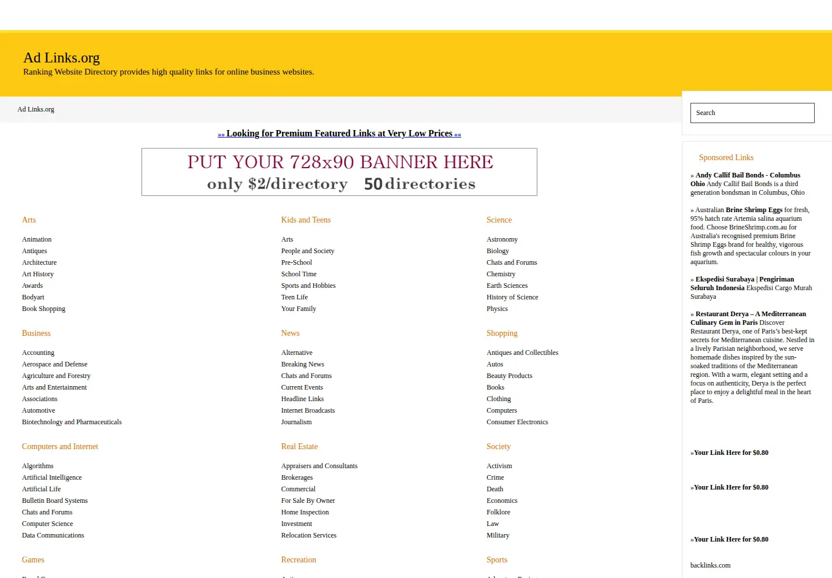
Task: Open the Animation subcategory
Action: click(x=37, y=239)
